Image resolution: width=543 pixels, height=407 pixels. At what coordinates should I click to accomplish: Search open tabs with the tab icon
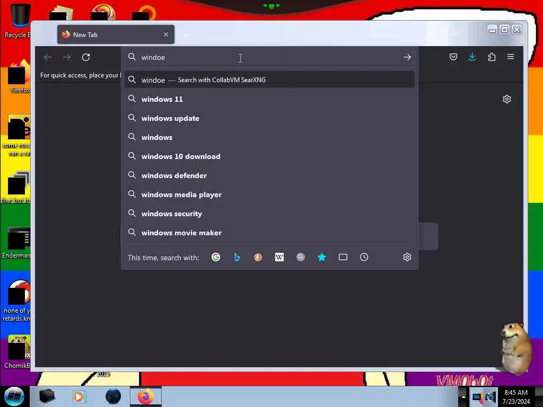(x=343, y=257)
